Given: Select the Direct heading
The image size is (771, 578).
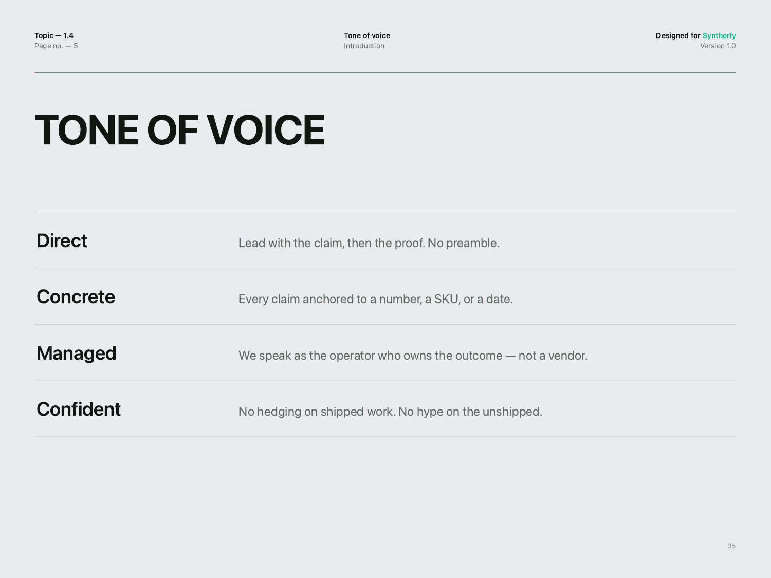Looking at the screenshot, I should click(x=62, y=240).
